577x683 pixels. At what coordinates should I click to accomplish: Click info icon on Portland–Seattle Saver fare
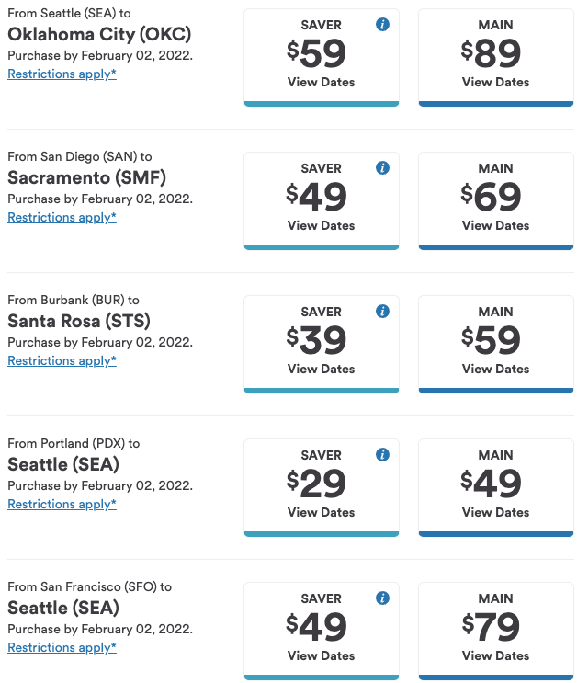(382, 454)
